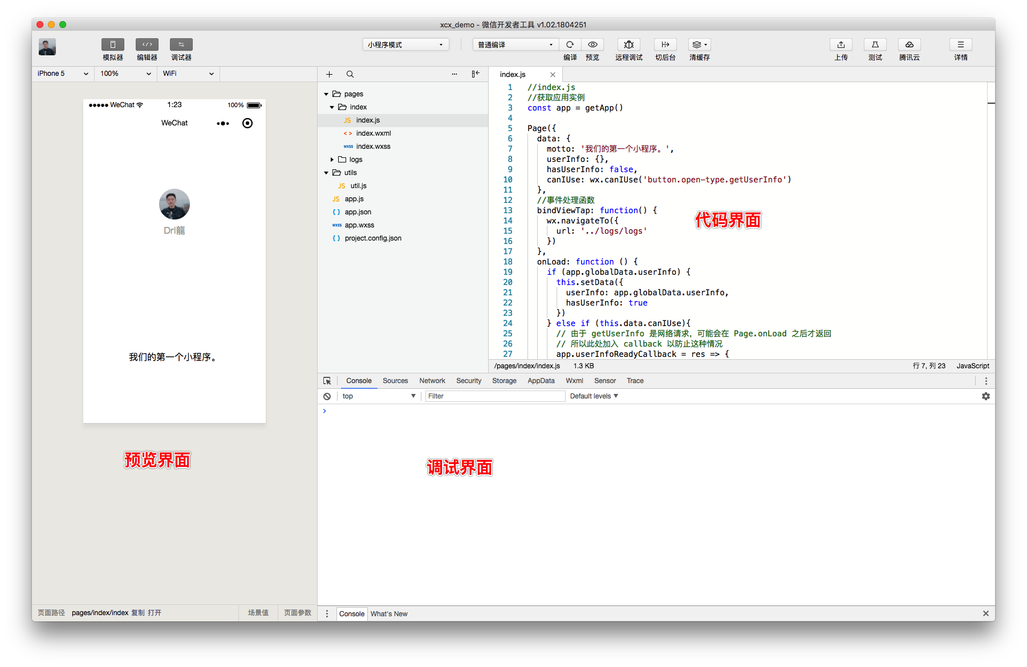1027x667 pixels.
Task: Click the copy page path link (复制)
Action: click(138, 613)
